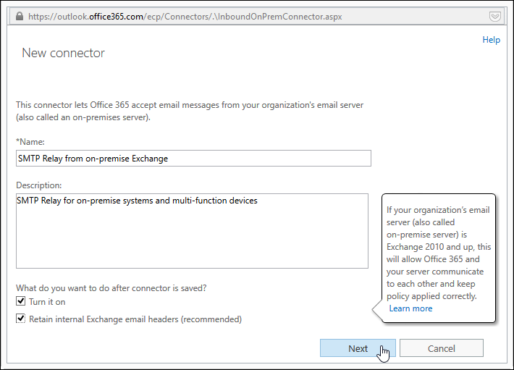
Task: Open the Learn more link in tooltip
Action: tap(410, 308)
